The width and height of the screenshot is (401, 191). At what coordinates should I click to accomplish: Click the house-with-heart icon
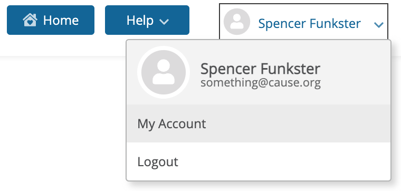[30, 20]
